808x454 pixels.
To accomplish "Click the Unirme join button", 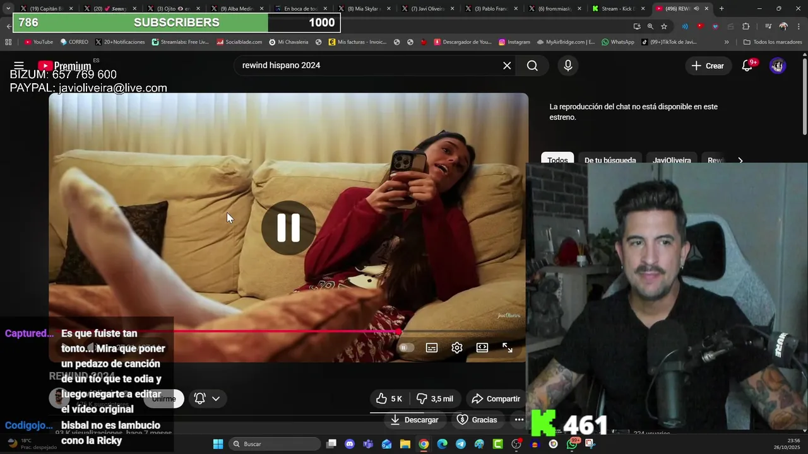I will (x=163, y=399).
